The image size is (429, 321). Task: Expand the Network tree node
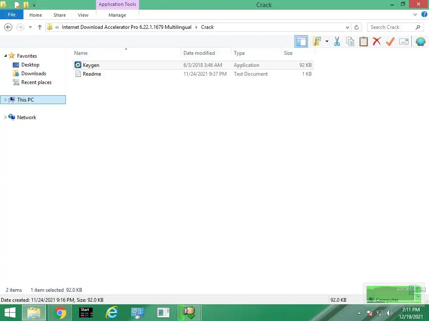coord(5,117)
